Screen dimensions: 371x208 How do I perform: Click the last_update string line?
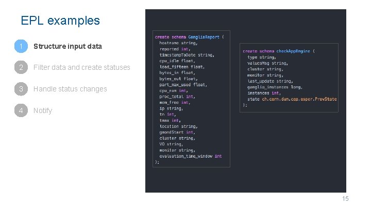(x=270, y=81)
